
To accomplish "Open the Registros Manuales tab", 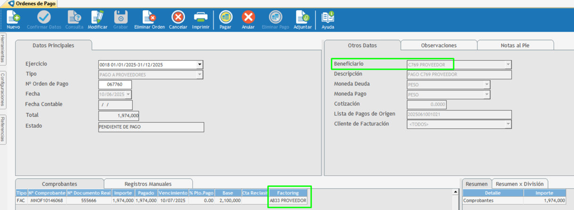I will pos(148,184).
